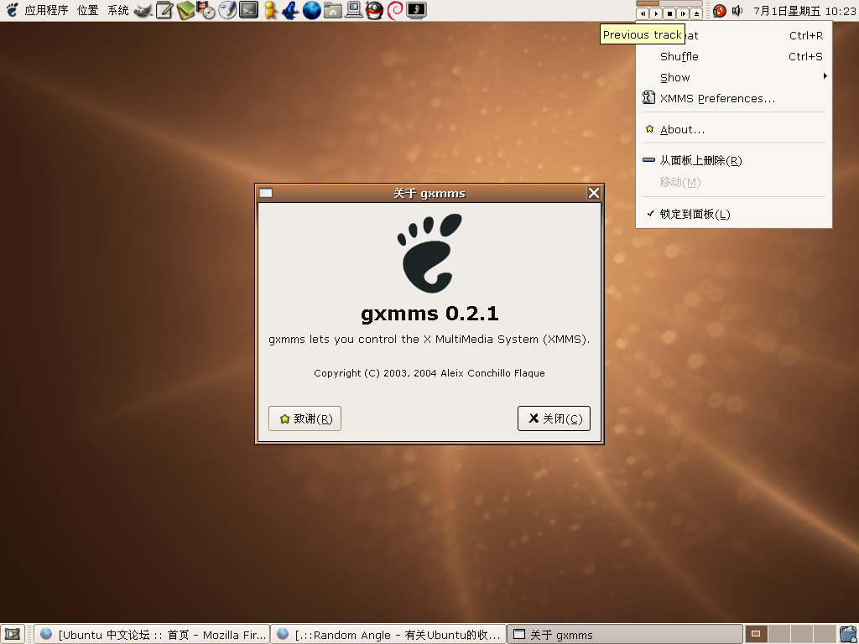The height and width of the screenshot is (644, 859).
Task: Close the 关于 gxmms dialog via titlebar X
Action: point(593,193)
